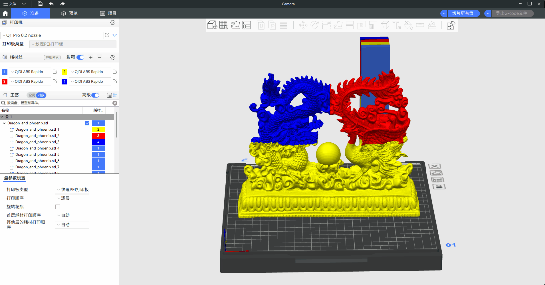Collapse the Dragon_and_phoenix.stl tree node
545x285 pixels.
point(4,123)
